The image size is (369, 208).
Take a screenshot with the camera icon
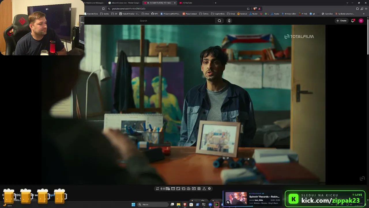tap(199, 189)
